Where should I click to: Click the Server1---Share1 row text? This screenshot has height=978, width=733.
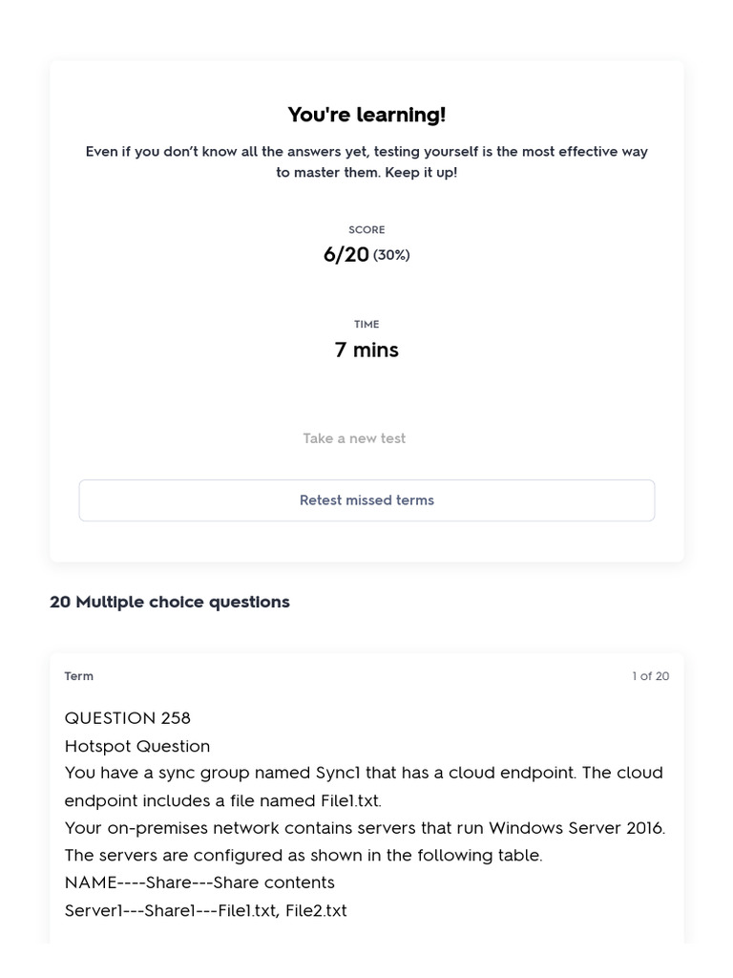pyautogui.click(x=206, y=910)
